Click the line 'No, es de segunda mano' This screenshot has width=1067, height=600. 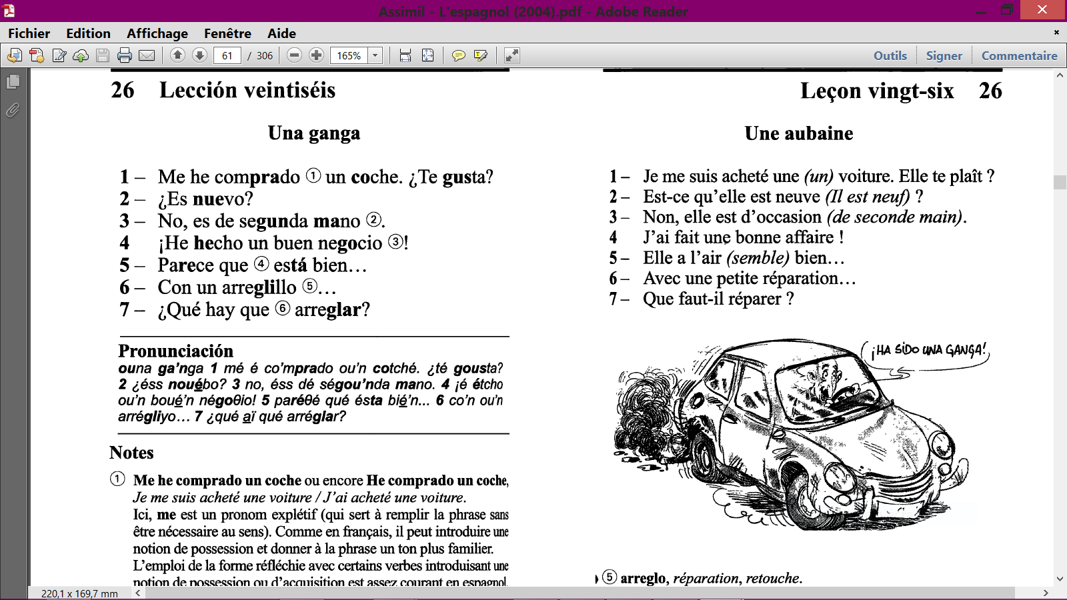259,221
